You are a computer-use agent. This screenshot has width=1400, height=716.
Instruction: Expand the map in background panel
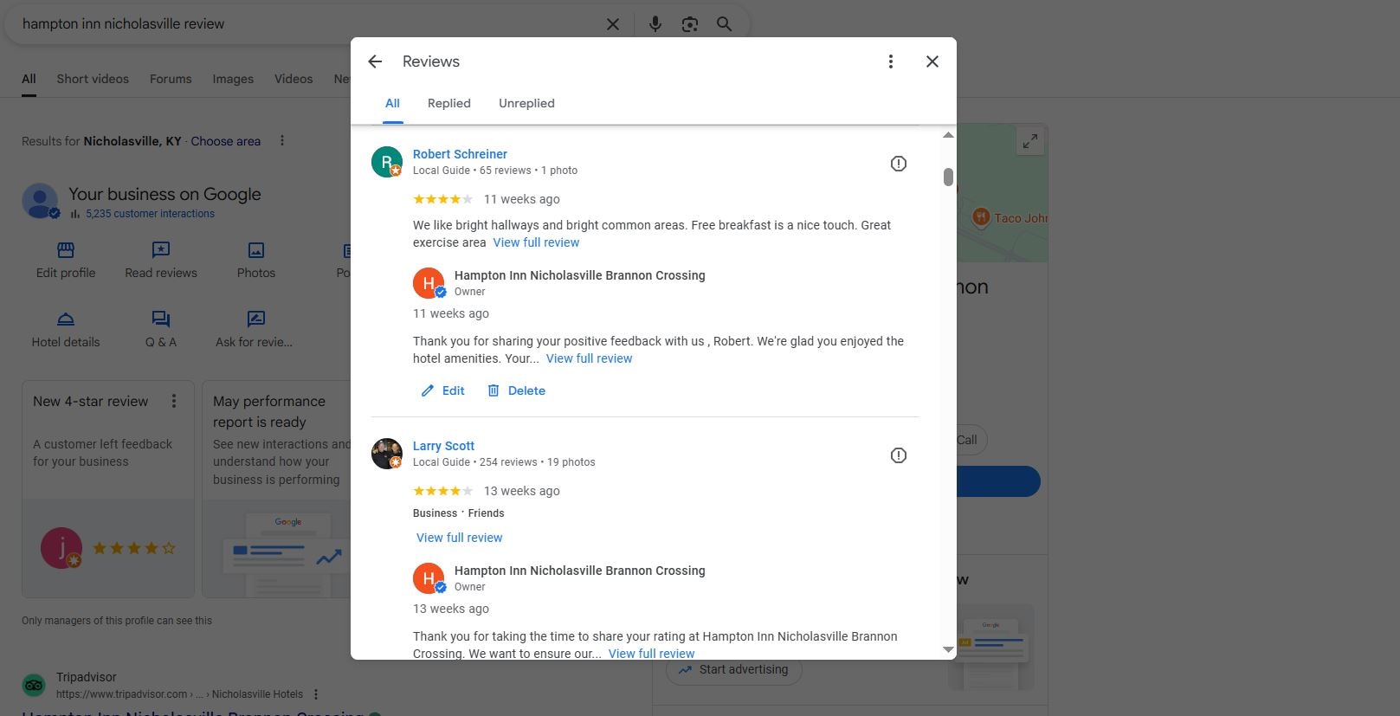point(1029,141)
